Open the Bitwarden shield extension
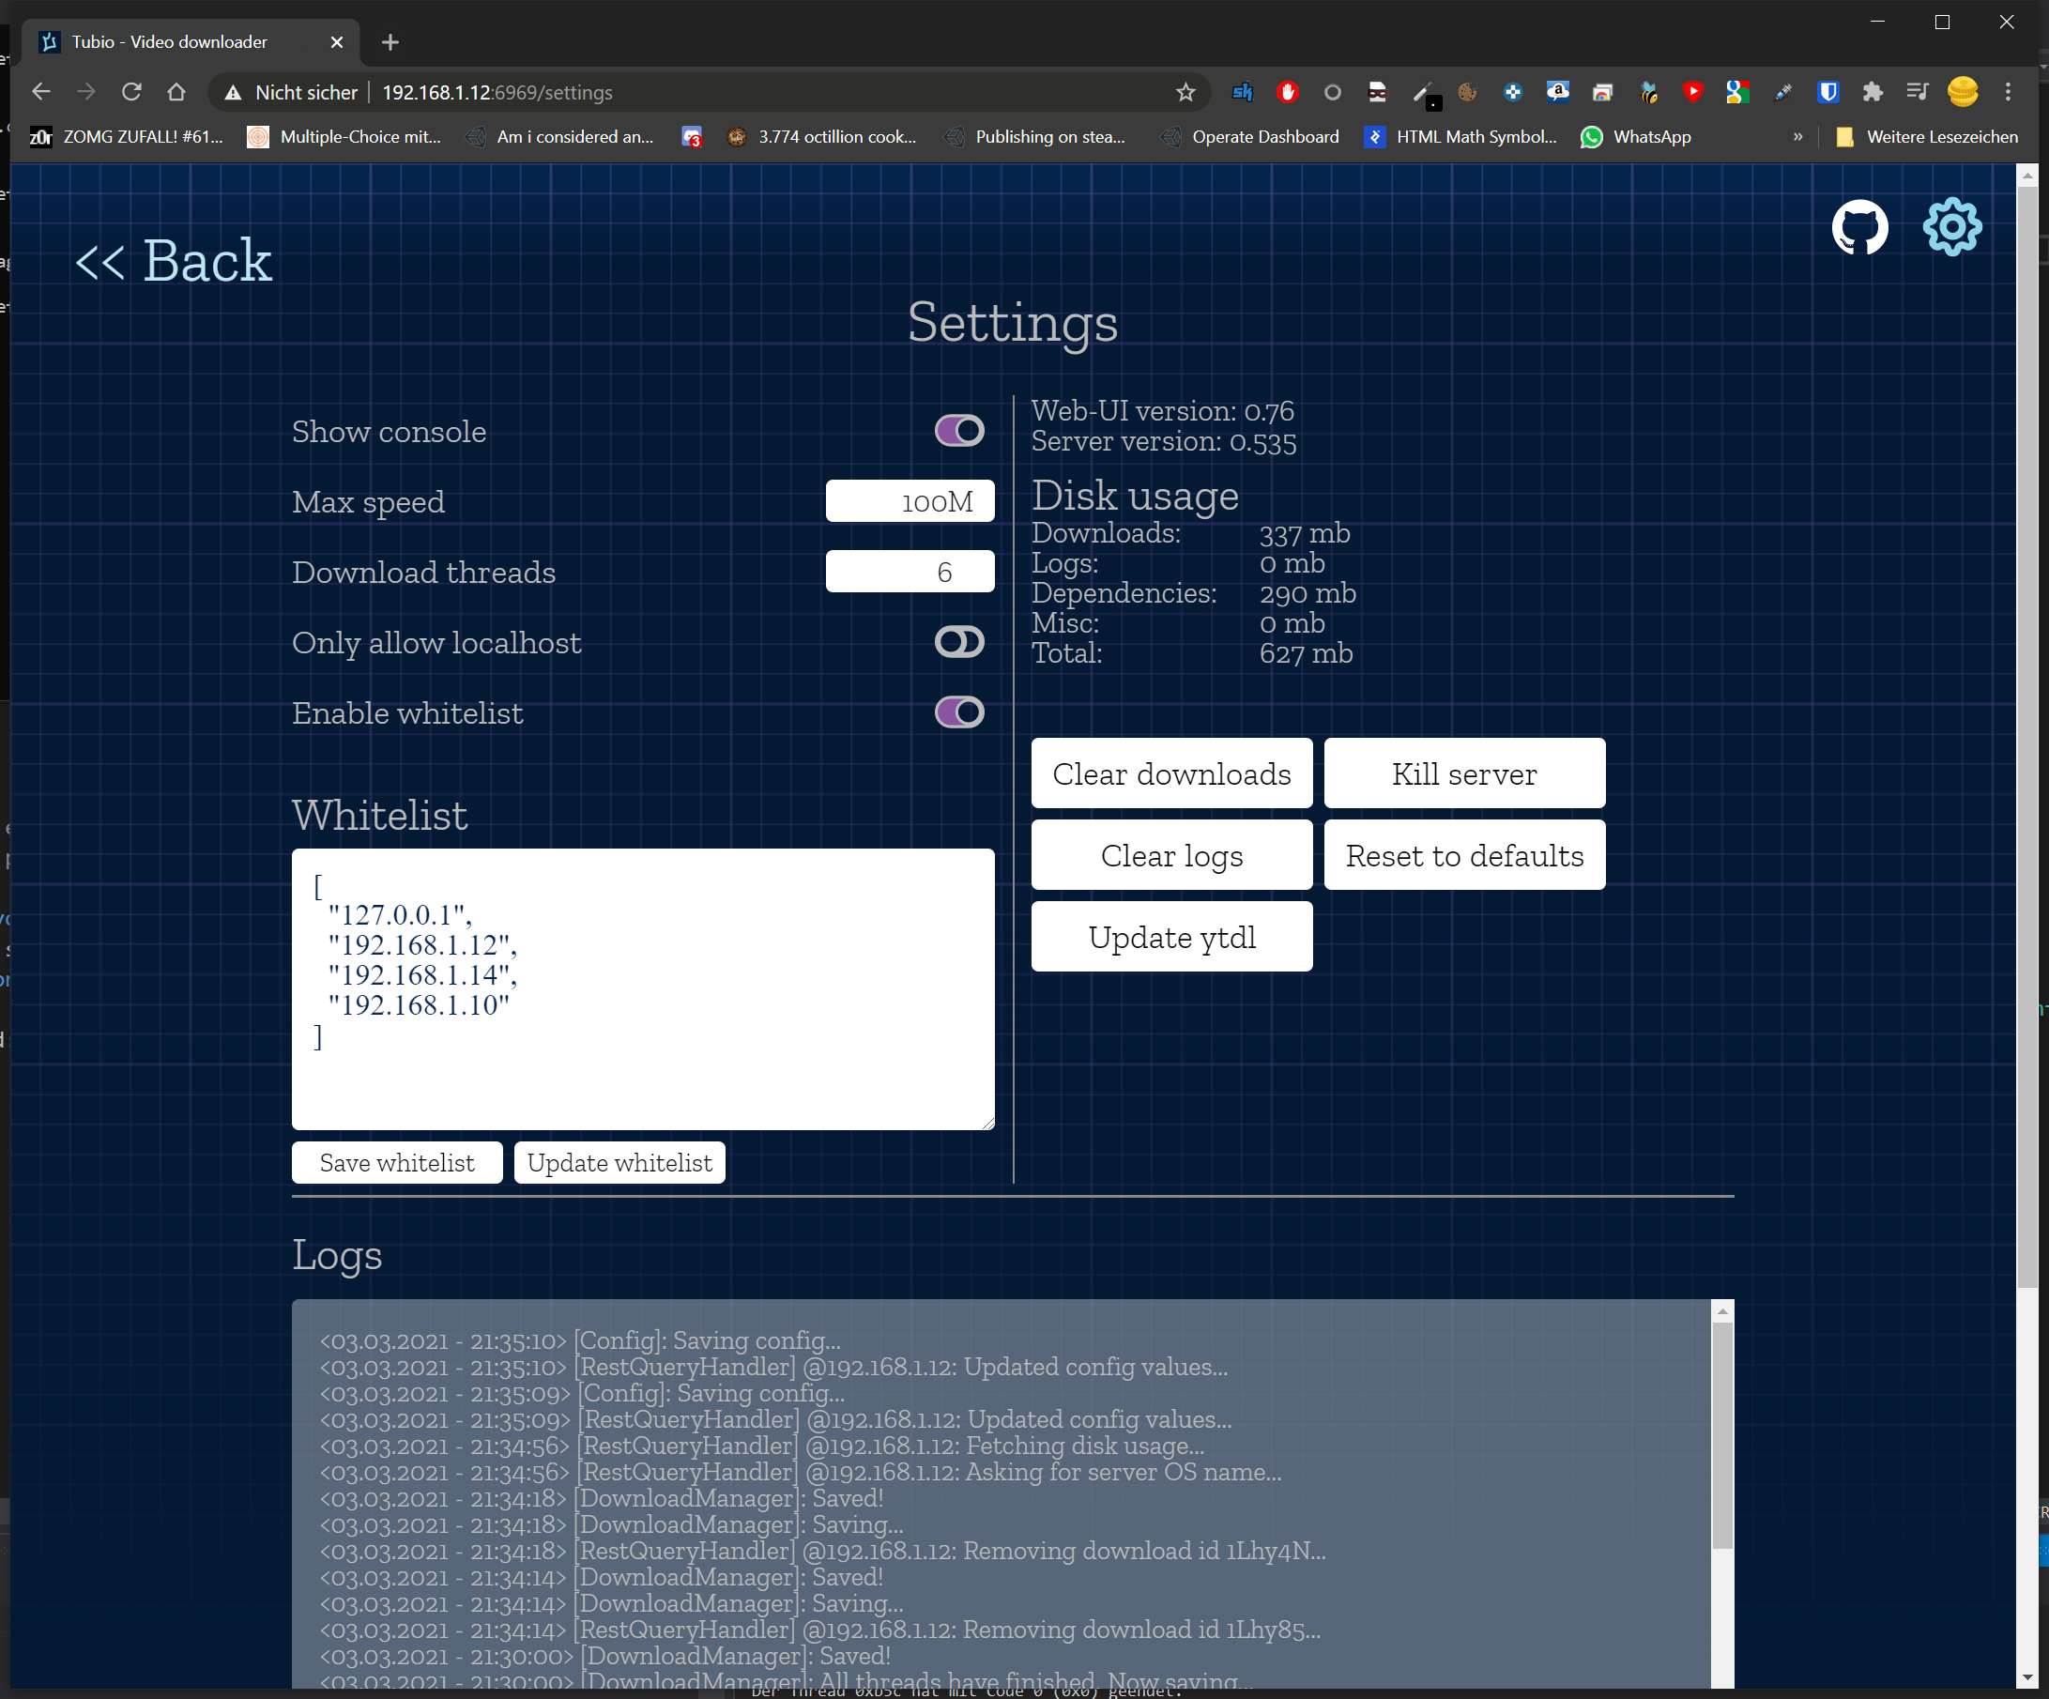The image size is (2049, 1699). (x=1827, y=93)
